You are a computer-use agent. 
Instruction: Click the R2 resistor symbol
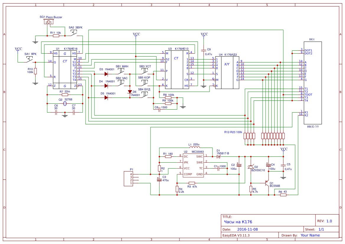(x=159, y=169)
